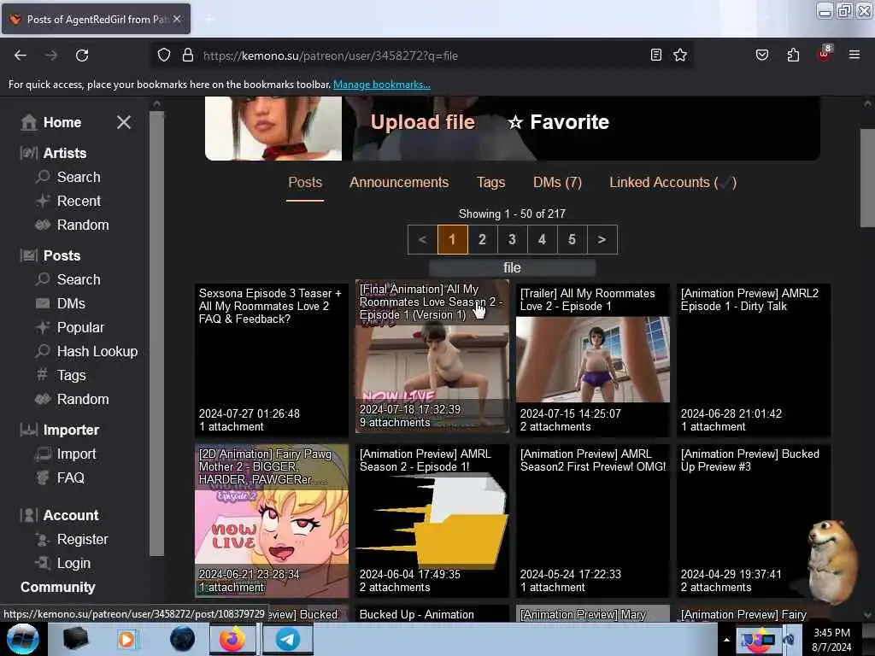Reload the page with the refresh icon
This screenshot has height=656, width=875.
coord(82,56)
